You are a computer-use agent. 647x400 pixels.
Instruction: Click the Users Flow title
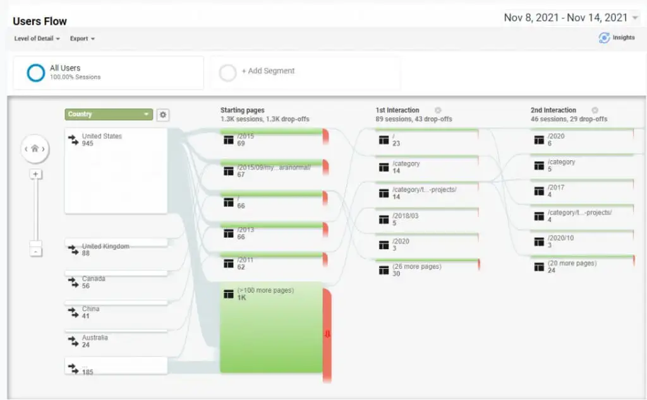coord(40,21)
